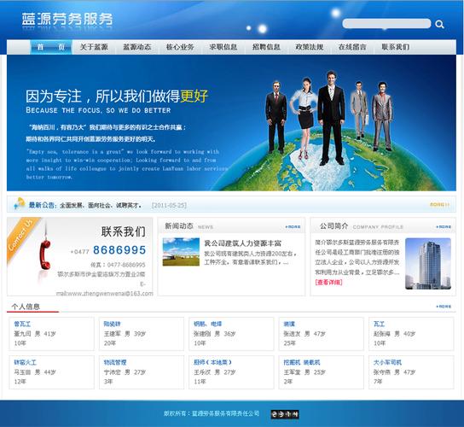Open the 钢筋、电焊 worker profile
Screen dimensions: 464x427
[x=208, y=324]
